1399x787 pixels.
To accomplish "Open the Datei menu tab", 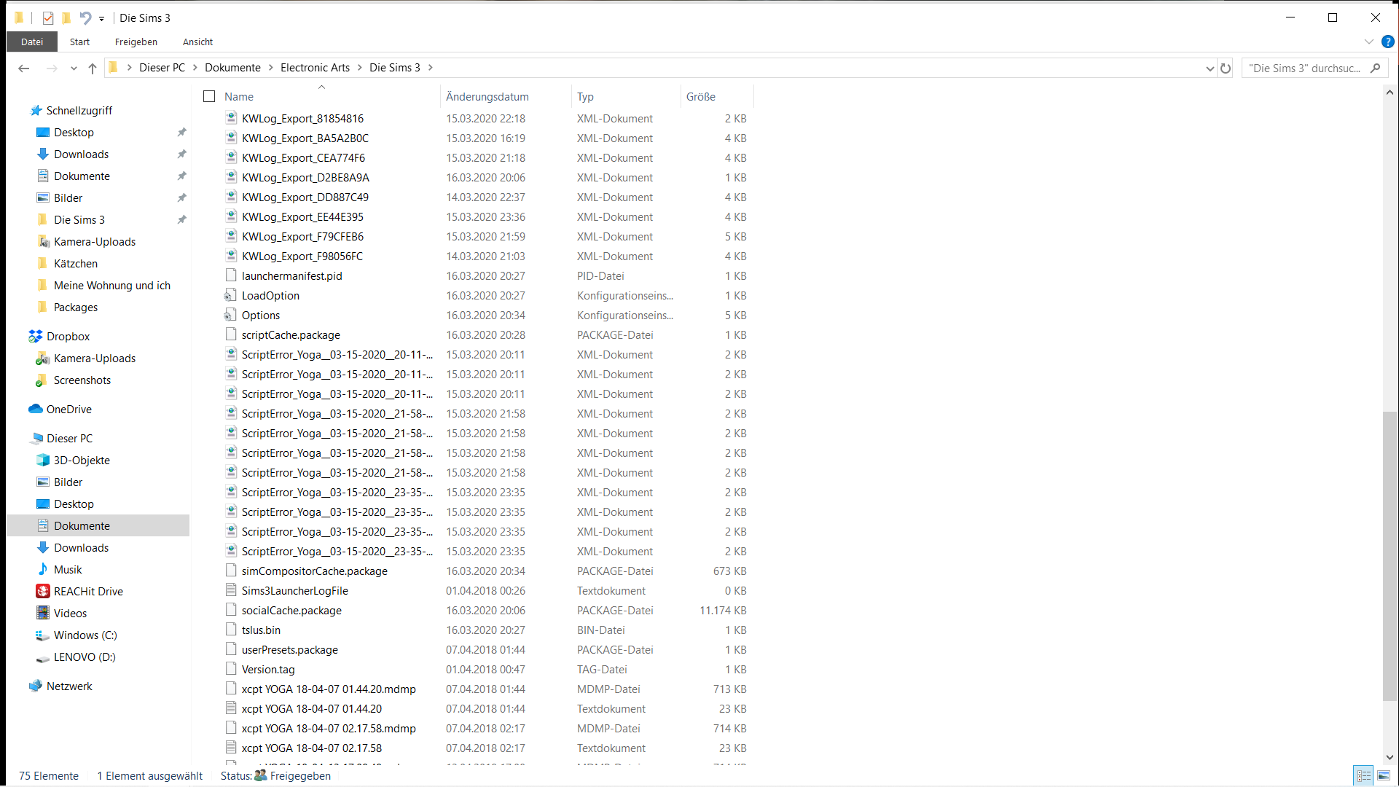I will (x=32, y=42).
